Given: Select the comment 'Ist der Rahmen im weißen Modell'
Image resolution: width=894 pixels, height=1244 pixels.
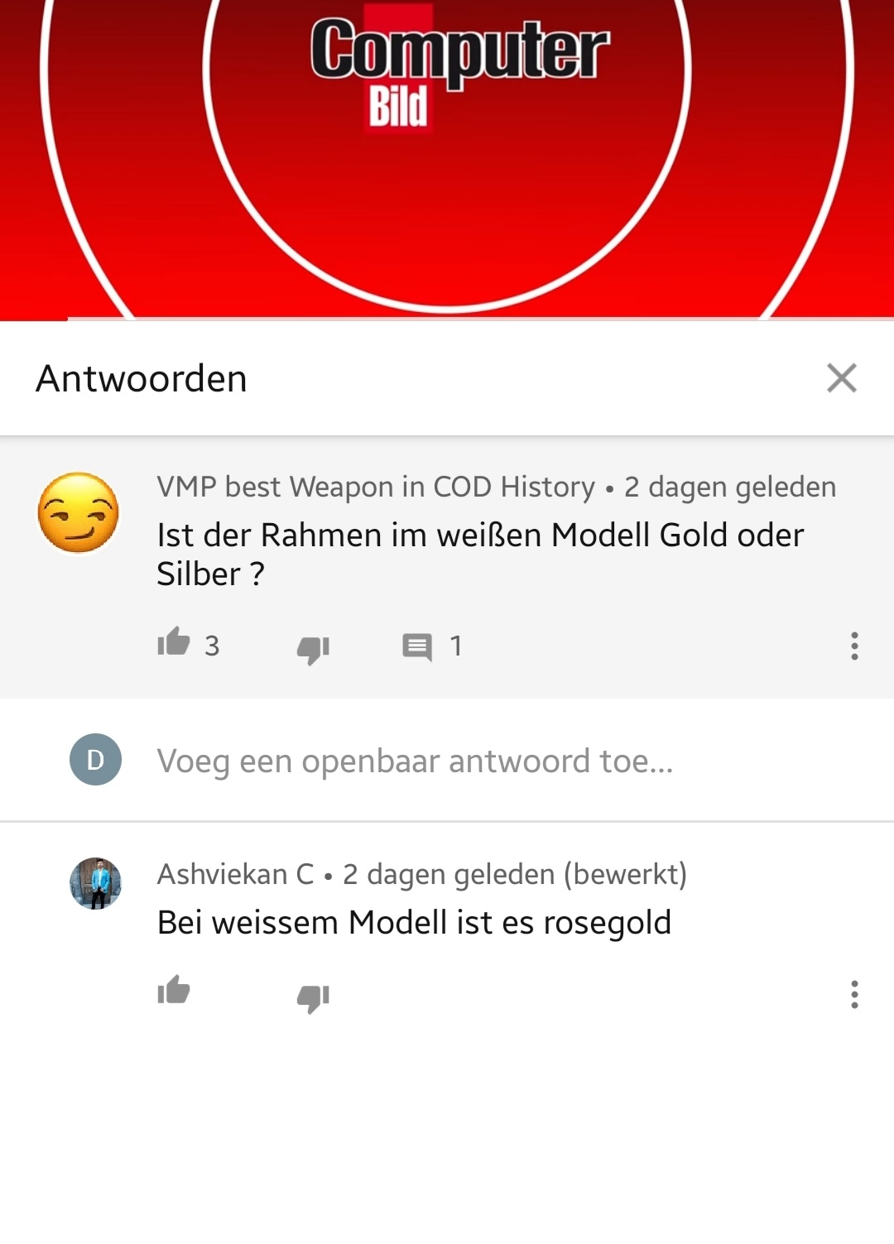Looking at the screenshot, I should tap(480, 555).
